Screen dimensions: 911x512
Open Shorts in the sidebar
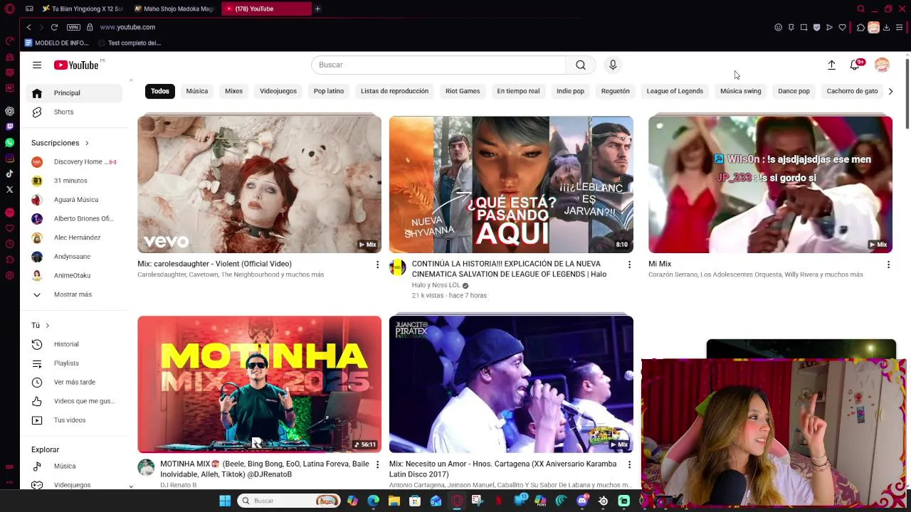click(74, 112)
